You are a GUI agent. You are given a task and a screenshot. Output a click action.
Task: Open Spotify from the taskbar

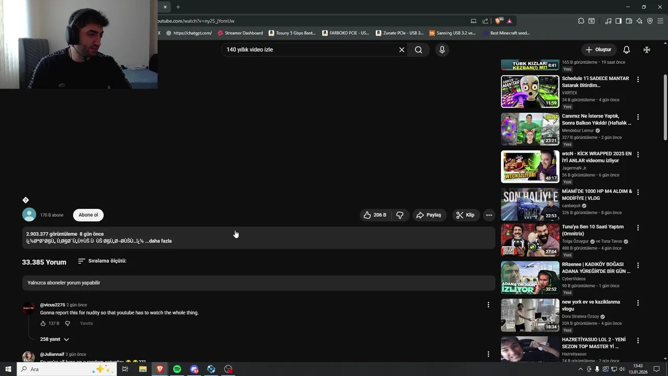[x=177, y=369]
